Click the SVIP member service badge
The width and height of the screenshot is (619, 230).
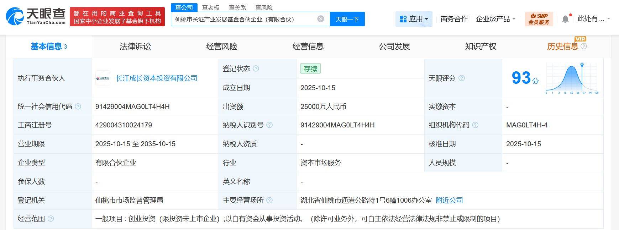click(x=539, y=19)
